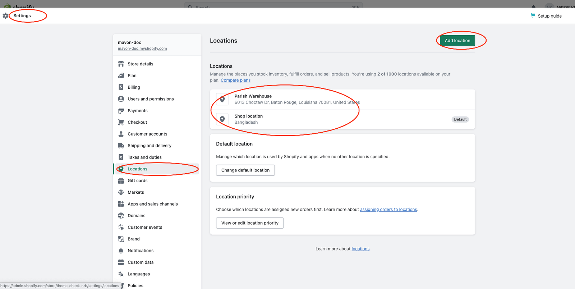Click the Markets globe icon
Screen dimensions: 575x289
point(121,192)
